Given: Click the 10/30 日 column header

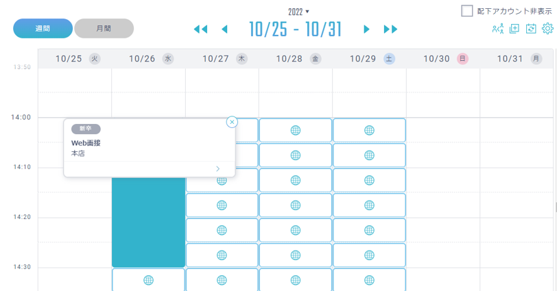Looking at the screenshot, I should (443, 58).
